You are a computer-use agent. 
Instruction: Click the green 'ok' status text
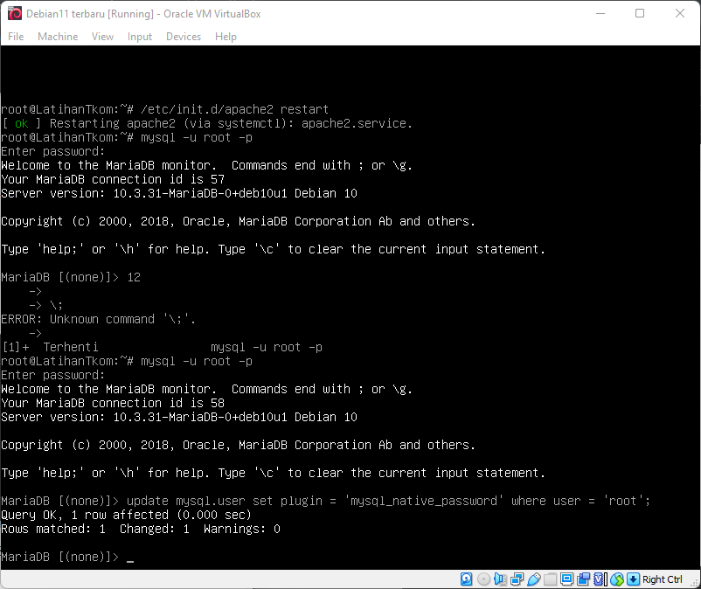pyautogui.click(x=22, y=123)
